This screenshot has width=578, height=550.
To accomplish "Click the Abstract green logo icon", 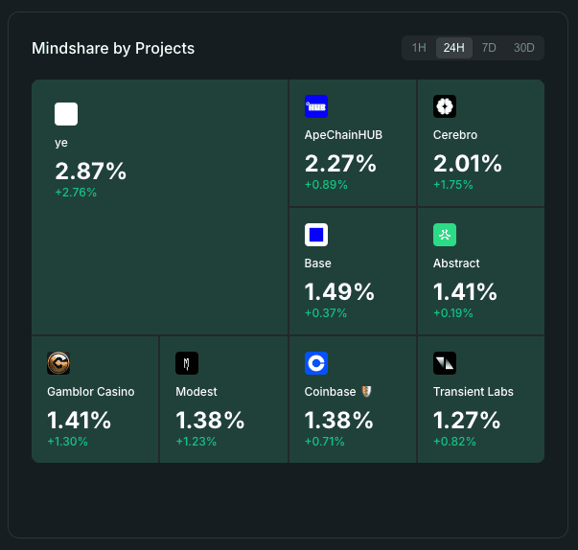I will pyautogui.click(x=445, y=235).
